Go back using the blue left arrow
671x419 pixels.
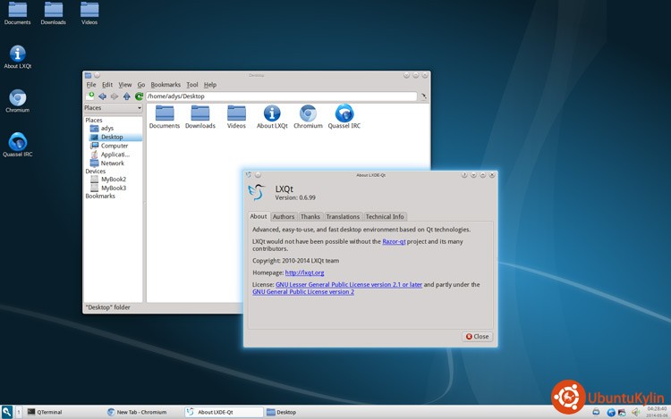102,96
